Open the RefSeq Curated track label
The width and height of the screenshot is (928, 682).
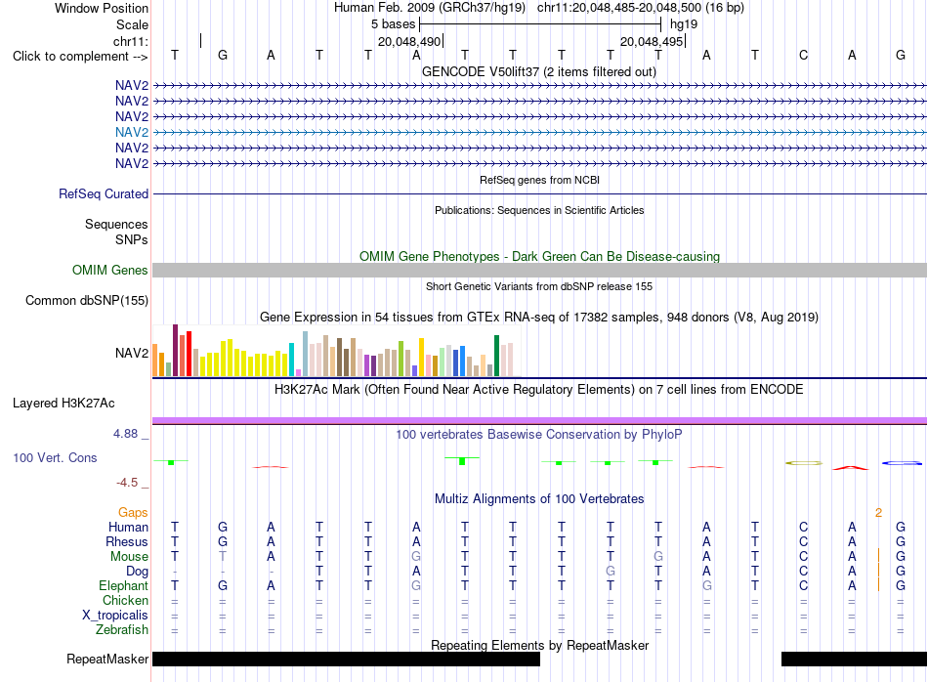(x=104, y=193)
